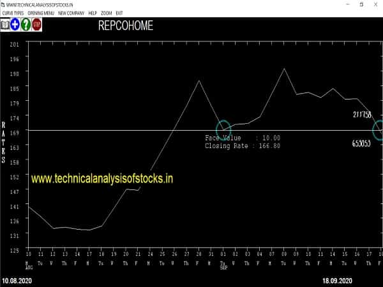Viewport: 383px width, 287px height.
Task: Click the open book icon in toolbar
Action: pyautogui.click(x=5, y=25)
